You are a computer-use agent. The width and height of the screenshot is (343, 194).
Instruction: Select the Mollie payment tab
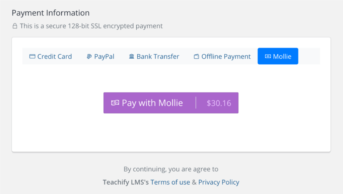coord(278,56)
